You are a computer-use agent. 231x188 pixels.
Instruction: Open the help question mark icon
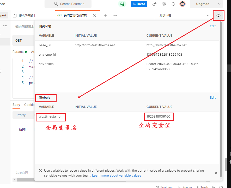click(x=221, y=187)
